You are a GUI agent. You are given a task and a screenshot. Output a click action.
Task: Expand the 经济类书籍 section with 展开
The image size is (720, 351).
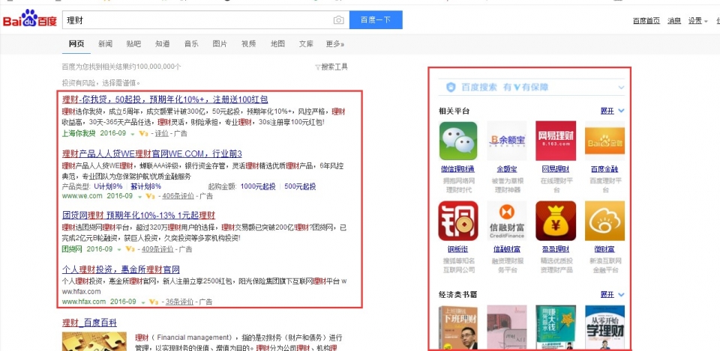[x=613, y=294]
